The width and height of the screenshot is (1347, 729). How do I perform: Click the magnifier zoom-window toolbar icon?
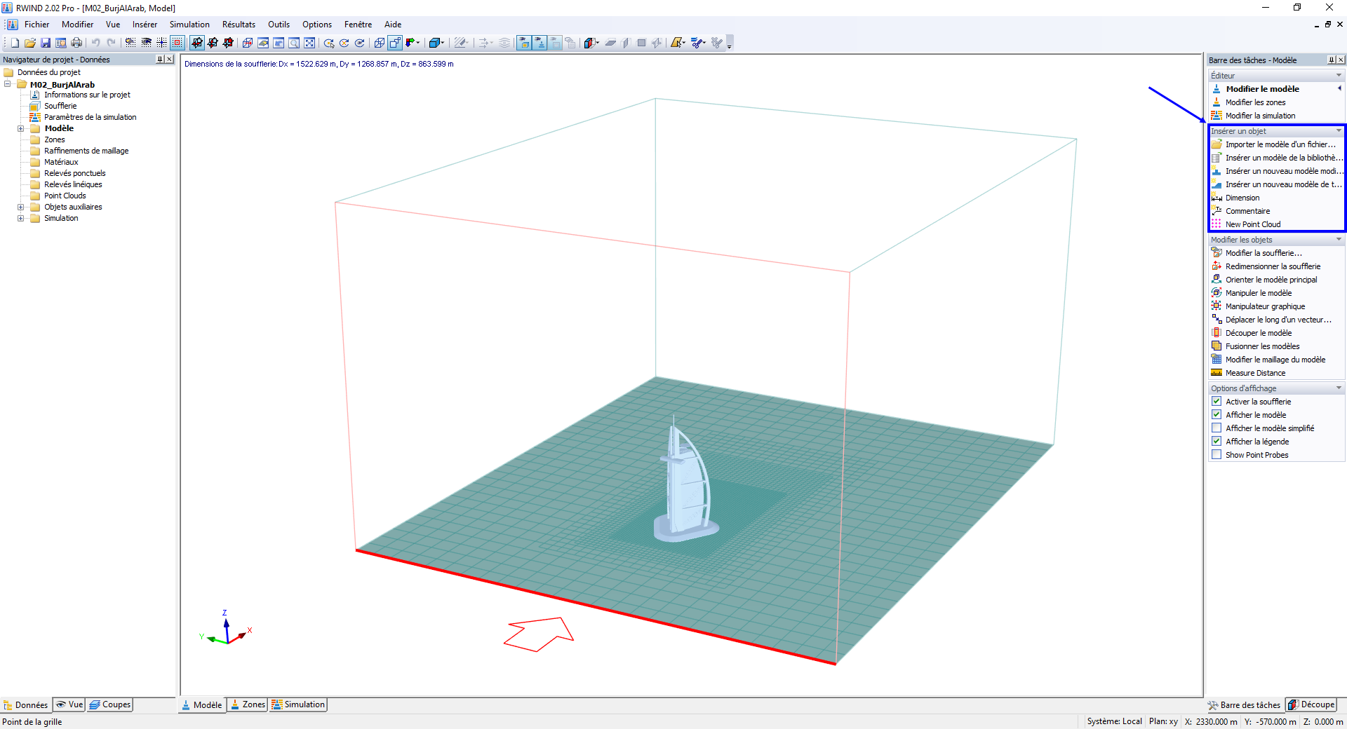294,43
